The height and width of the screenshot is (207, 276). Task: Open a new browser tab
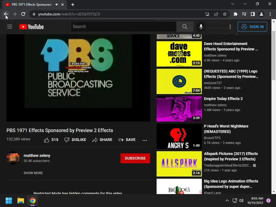73,5
